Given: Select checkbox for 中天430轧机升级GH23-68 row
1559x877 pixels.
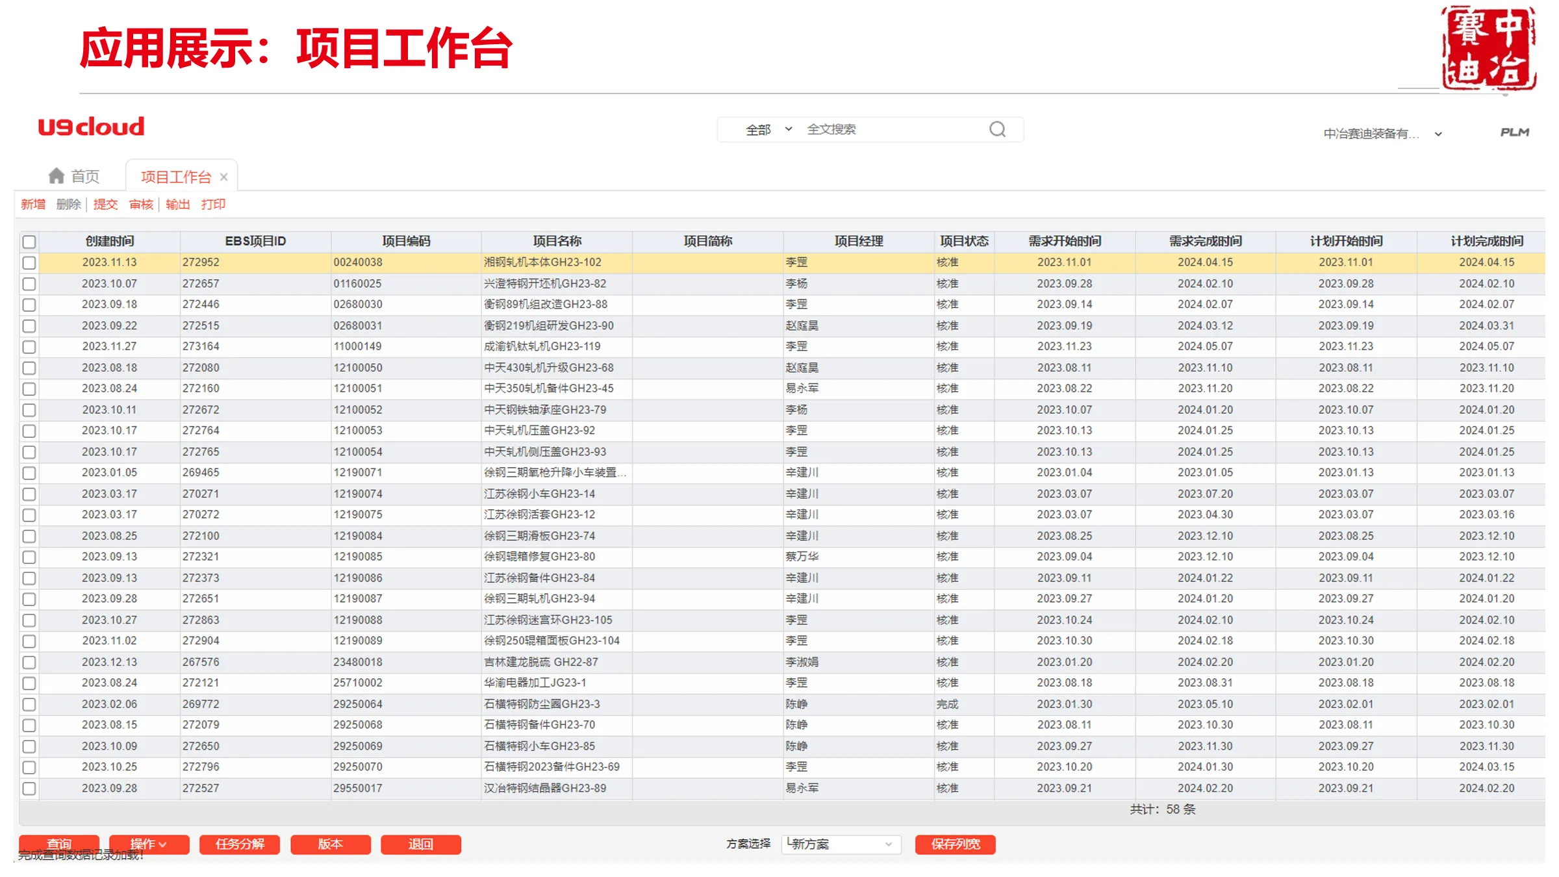Looking at the screenshot, I should [29, 368].
